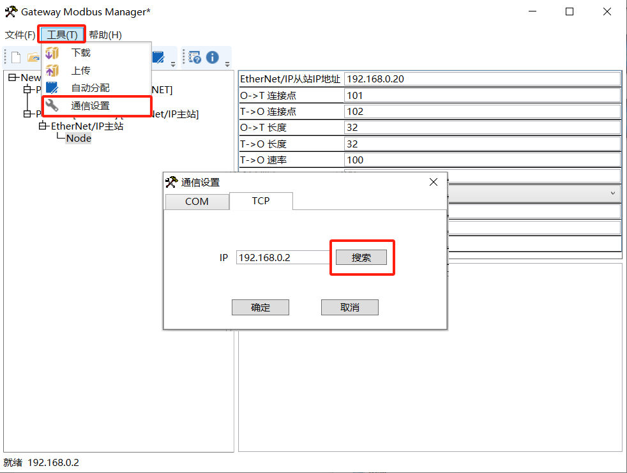Click O->T 长度 value 32
Viewport: 627px width, 473px height.
[482, 128]
